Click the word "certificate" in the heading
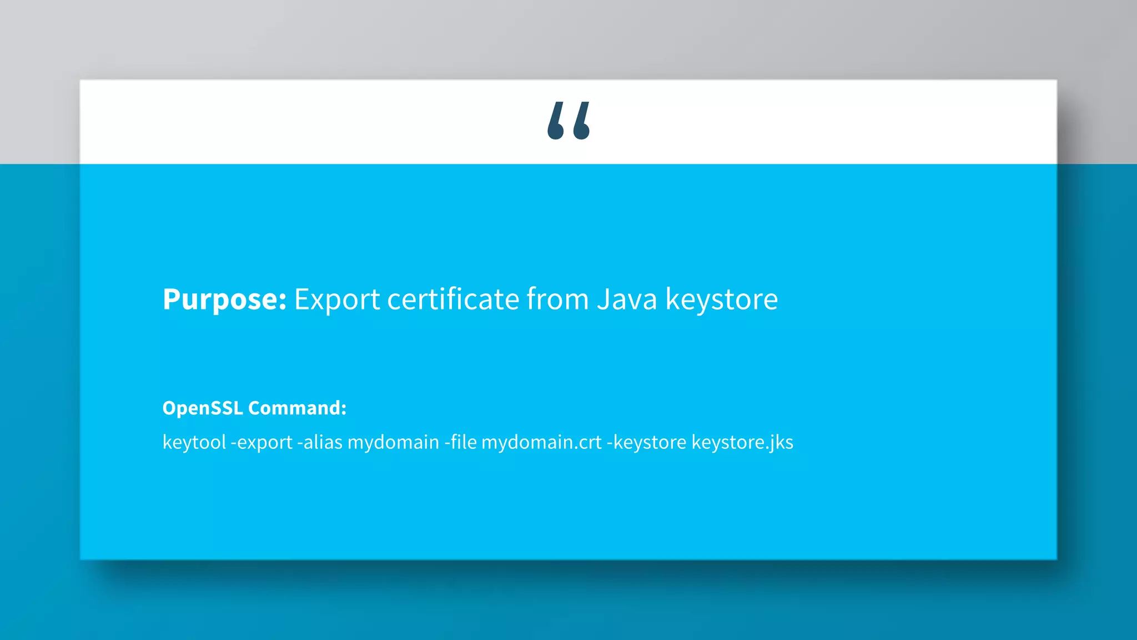This screenshot has height=640, width=1137. click(453, 299)
